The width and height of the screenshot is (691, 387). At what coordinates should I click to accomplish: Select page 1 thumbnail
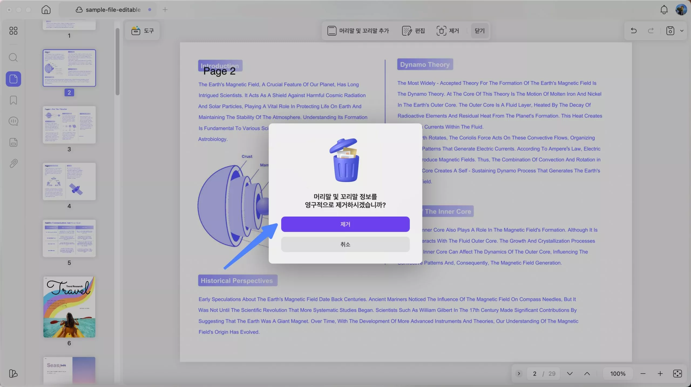(69, 24)
